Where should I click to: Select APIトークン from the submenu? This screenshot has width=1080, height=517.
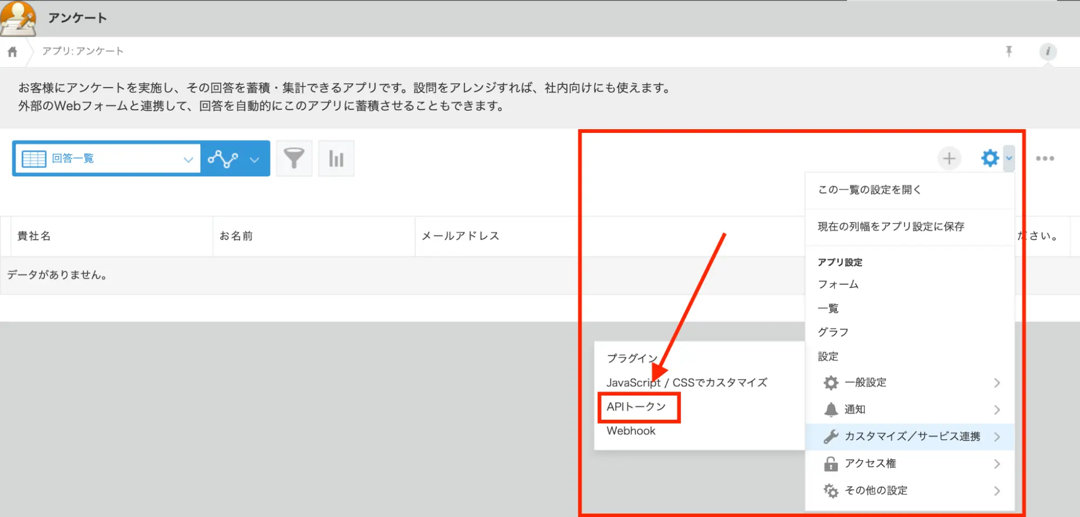tap(636, 407)
